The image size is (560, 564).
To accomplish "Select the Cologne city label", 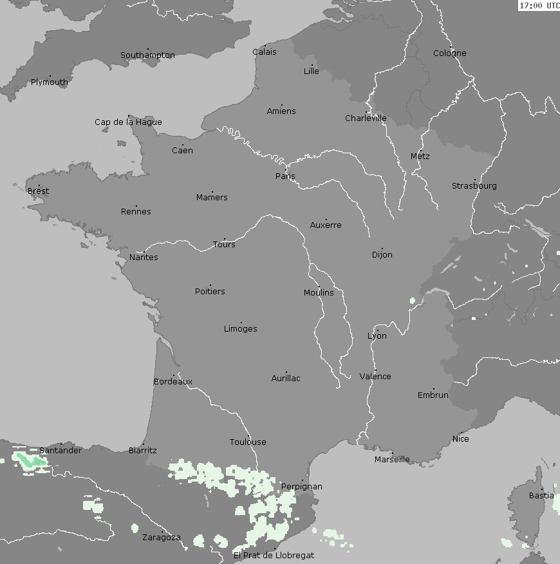I will (449, 53).
